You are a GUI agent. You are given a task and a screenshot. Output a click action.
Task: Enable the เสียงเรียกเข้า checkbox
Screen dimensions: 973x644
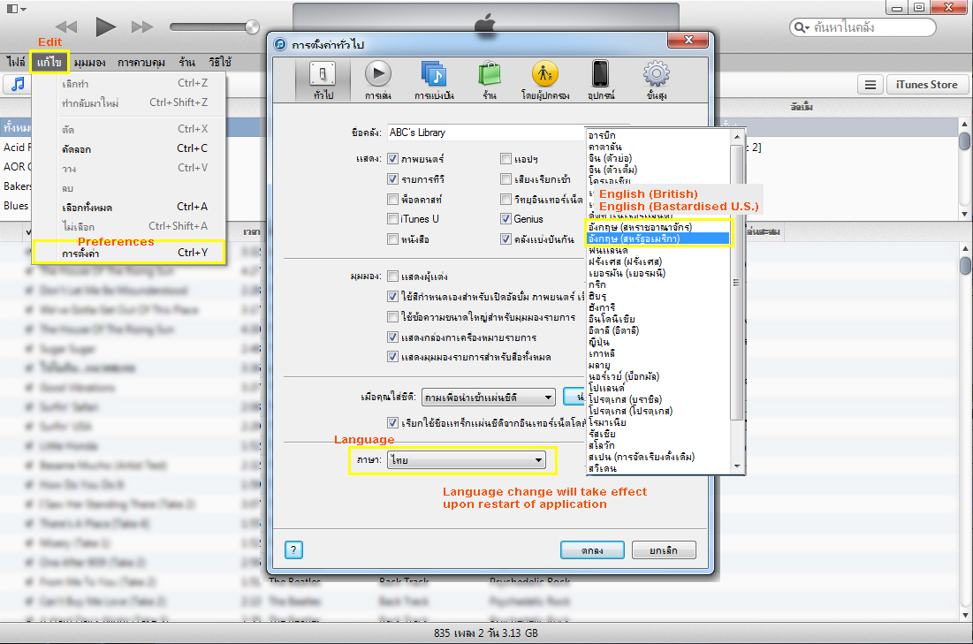pyautogui.click(x=506, y=179)
